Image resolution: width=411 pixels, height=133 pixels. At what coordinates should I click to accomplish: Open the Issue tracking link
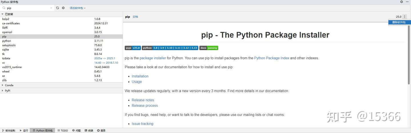click(142, 124)
